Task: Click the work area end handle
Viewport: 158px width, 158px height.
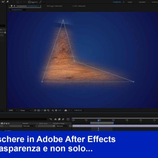Action: pyautogui.click(x=113, y=123)
